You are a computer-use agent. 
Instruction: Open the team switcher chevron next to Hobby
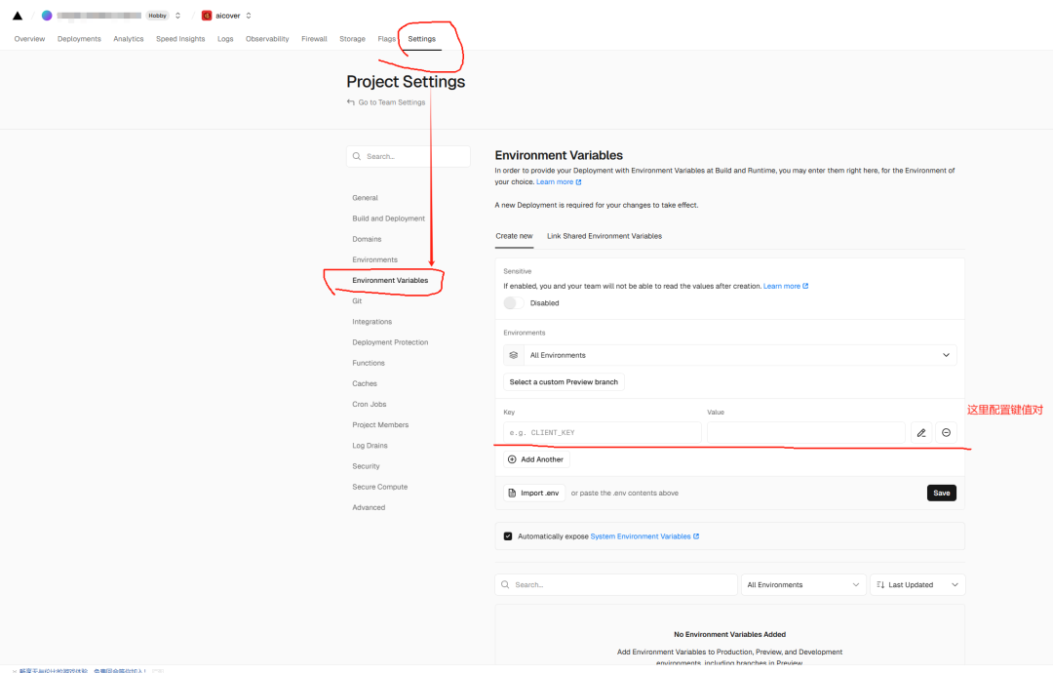(178, 16)
